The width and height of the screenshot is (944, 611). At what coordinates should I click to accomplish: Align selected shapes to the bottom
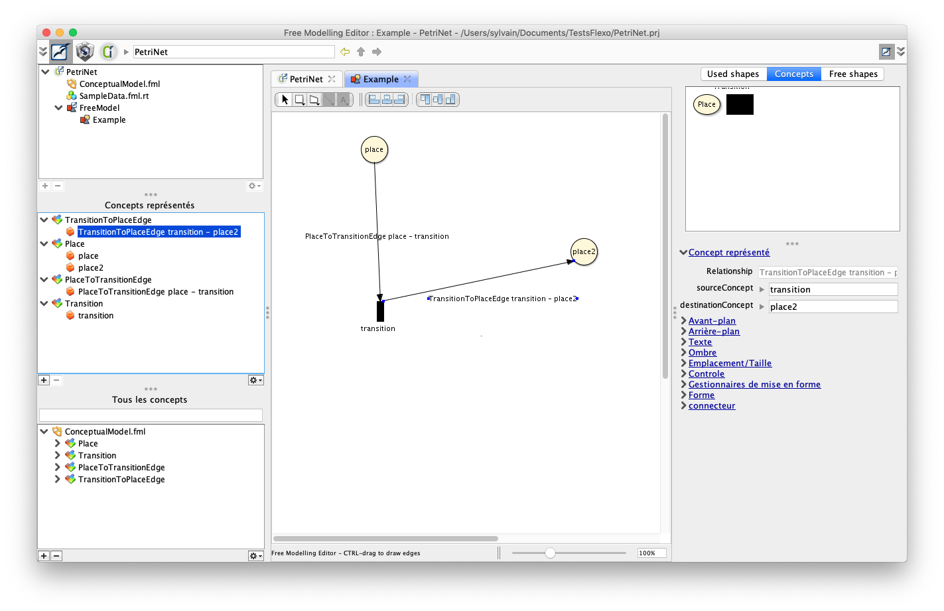[x=450, y=100]
